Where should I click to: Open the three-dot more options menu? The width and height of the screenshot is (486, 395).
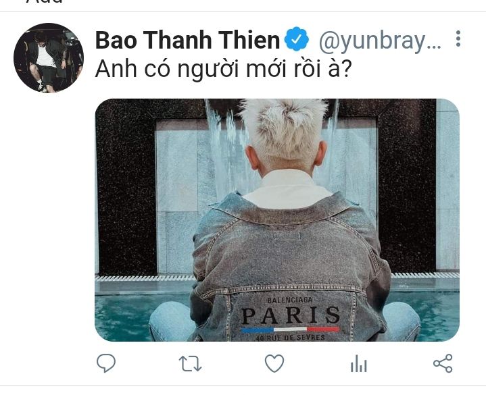[x=458, y=38]
